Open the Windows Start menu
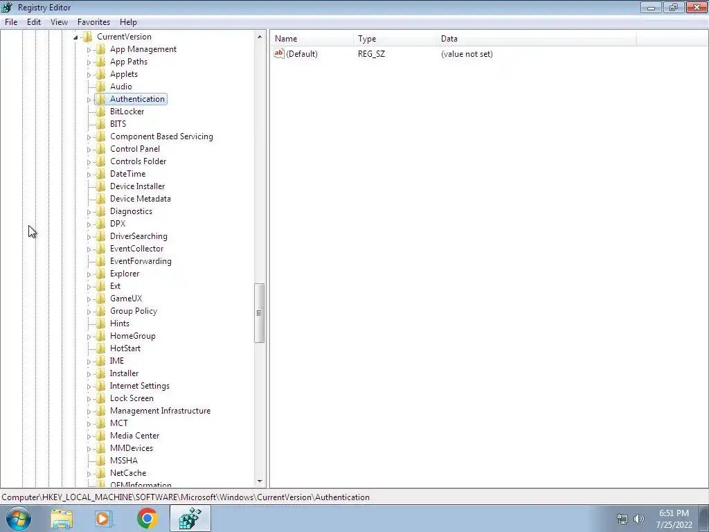709x532 pixels. tap(19, 518)
